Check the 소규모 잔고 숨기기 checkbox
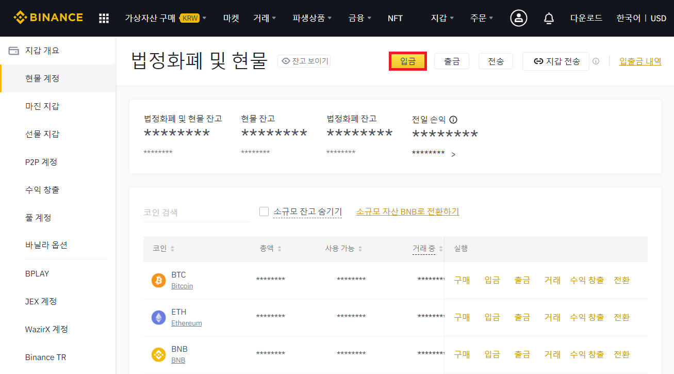This screenshot has height=374, width=674. click(x=264, y=212)
